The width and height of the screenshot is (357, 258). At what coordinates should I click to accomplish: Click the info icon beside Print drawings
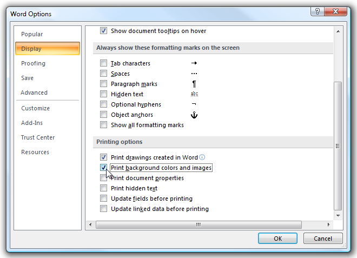tap(202, 157)
